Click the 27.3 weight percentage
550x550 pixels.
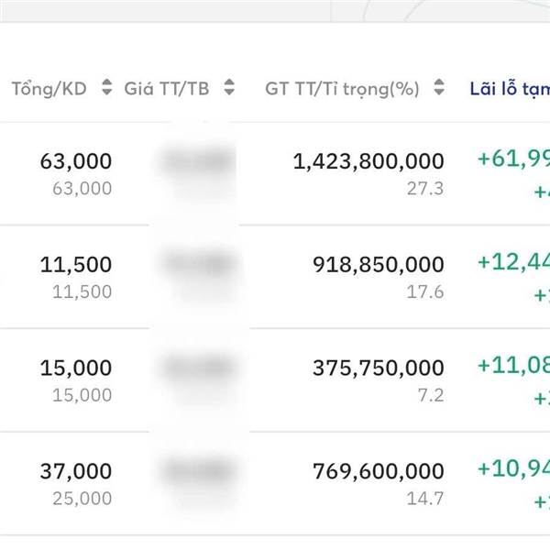(426, 189)
